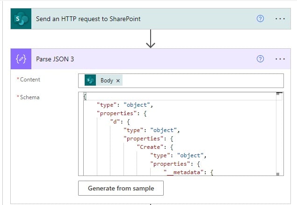Click the top-level "properties": { schema line
Viewport: 297px width, 205px height.
[x=122, y=113]
